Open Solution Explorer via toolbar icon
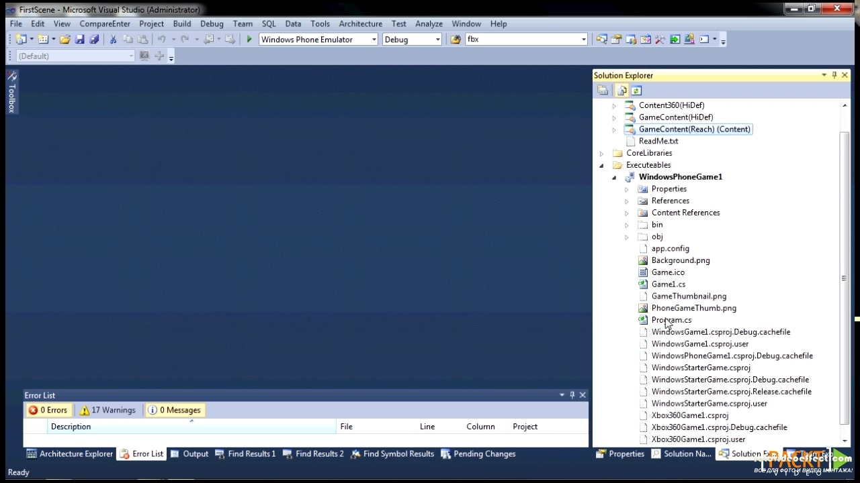Screen dimensions: 860x483 [x=601, y=40]
